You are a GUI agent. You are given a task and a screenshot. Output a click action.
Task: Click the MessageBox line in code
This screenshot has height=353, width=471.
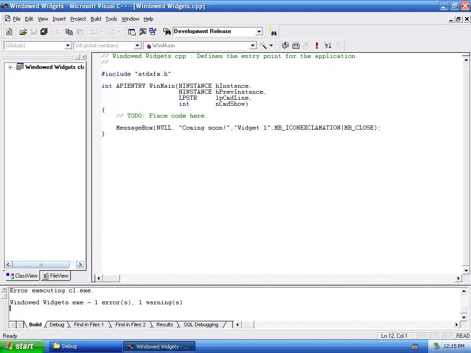tap(248, 128)
